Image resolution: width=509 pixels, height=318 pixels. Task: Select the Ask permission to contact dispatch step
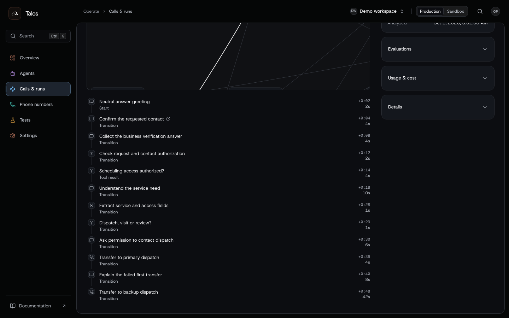point(229,243)
